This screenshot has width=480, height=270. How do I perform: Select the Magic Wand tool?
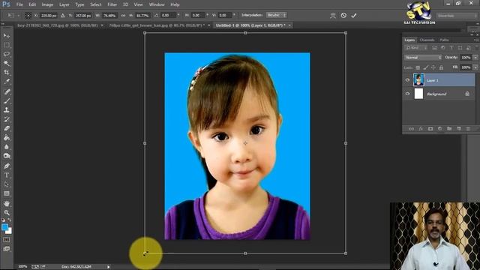coord(7,63)
